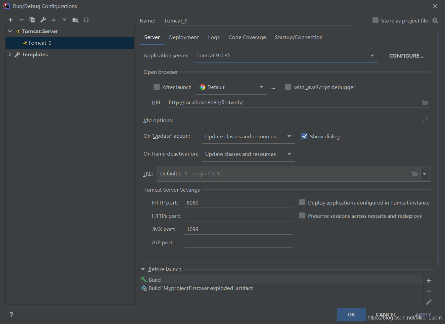Click the Add New Configuration plus icon
Screen dimensions: 445x324
11,20
